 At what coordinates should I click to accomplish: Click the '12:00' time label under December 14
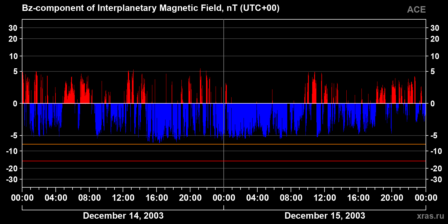123,198
